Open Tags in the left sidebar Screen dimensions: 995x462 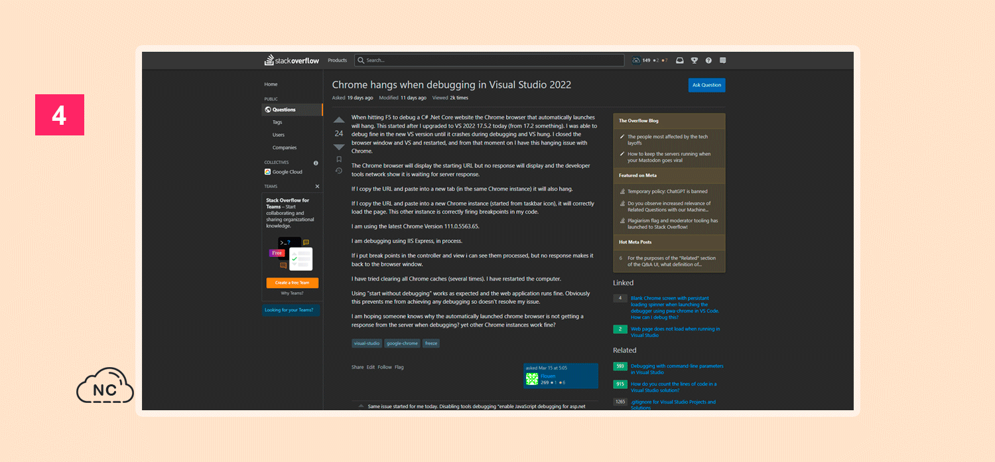277,122
